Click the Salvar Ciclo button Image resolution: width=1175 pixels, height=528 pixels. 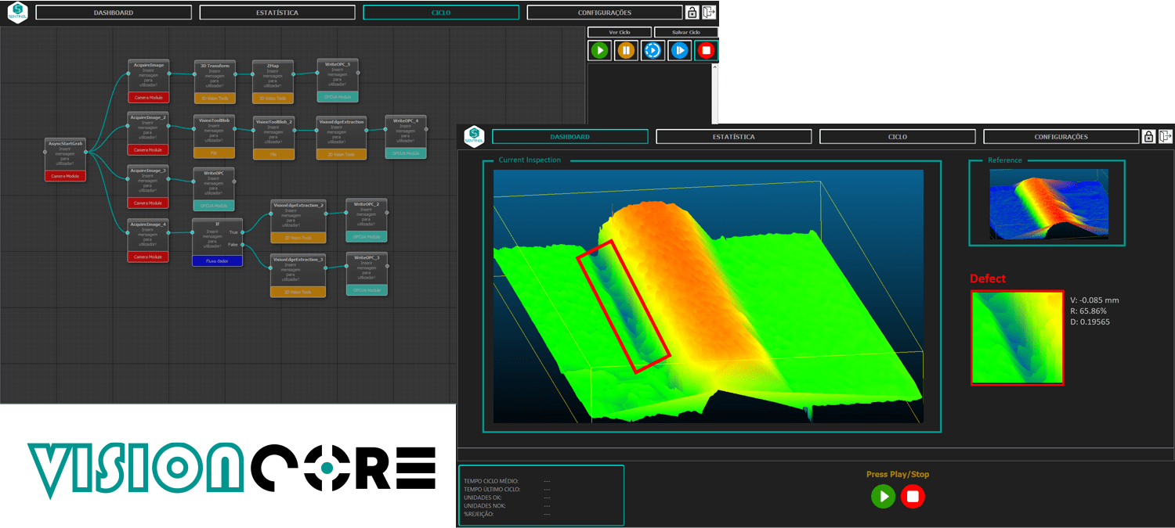pos(686,32)
